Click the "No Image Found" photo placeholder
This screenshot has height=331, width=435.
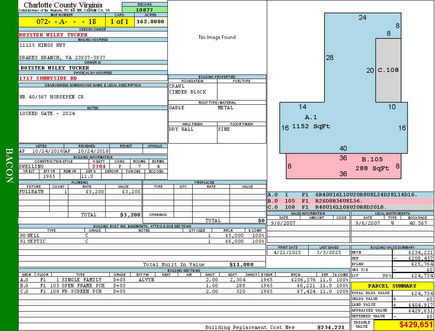tap(217, 37)
